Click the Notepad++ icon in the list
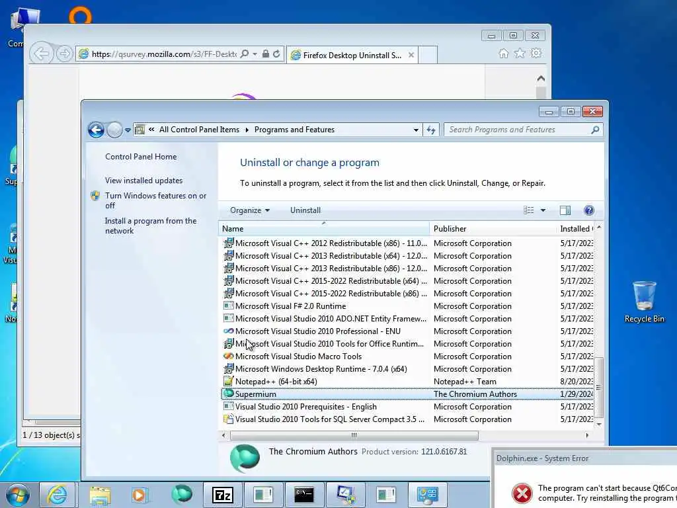This screenshot has width=677, height=508. click(228, 382)
